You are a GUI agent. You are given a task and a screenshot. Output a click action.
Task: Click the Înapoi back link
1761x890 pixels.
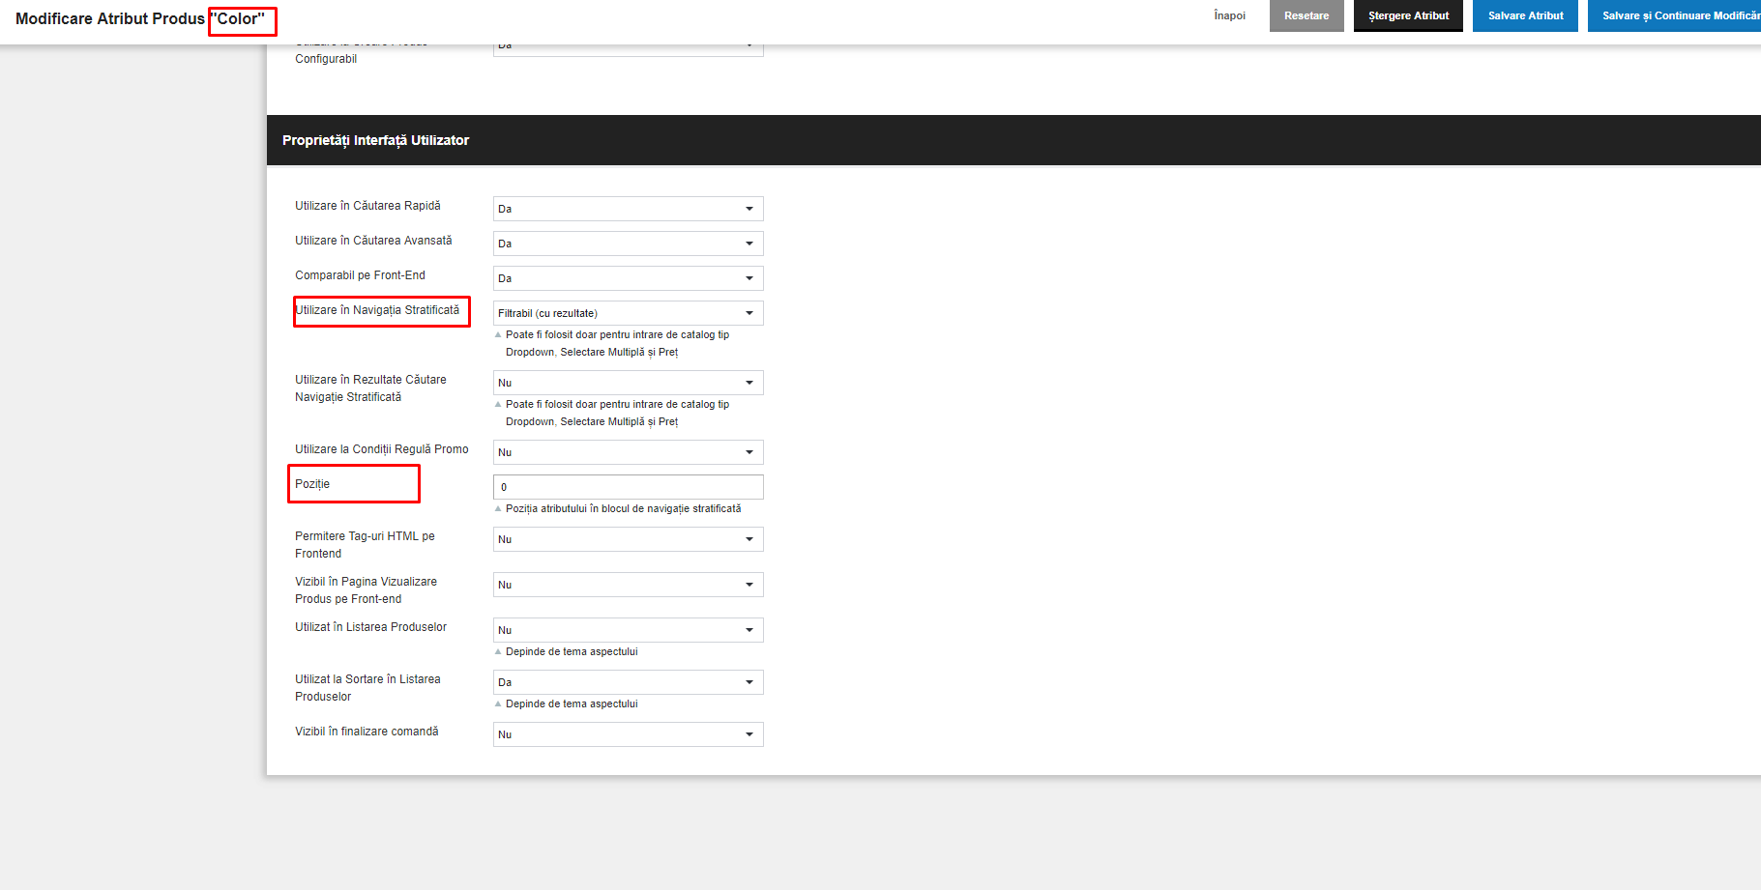coord(1229,15)
